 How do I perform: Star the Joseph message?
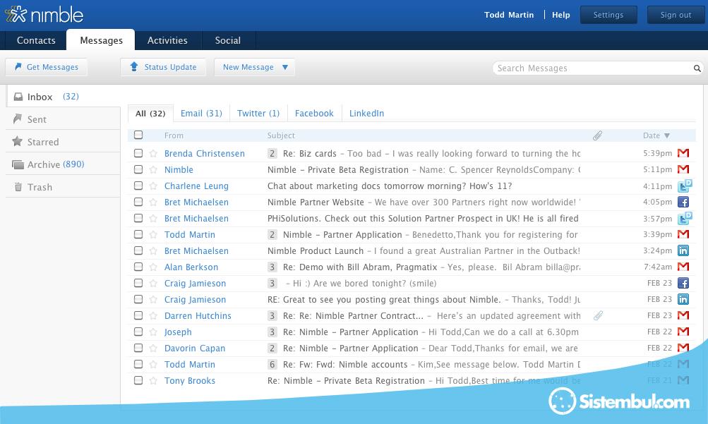[x=153, y=332]
